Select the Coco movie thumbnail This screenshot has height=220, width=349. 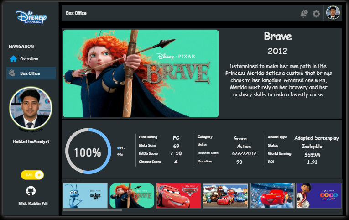click(319, 196)
